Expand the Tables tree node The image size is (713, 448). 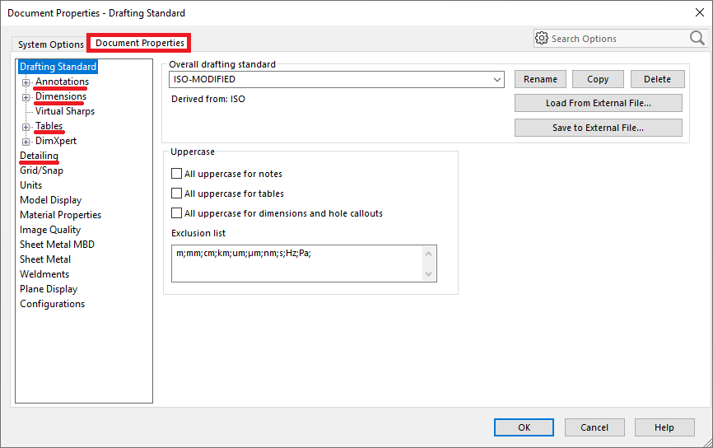(26, 127)
